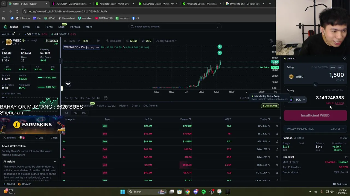The height and width of the screenshot is (196, 350).
Task: Refresh the Ultra V2 swap quote
Action: point(345,59)
